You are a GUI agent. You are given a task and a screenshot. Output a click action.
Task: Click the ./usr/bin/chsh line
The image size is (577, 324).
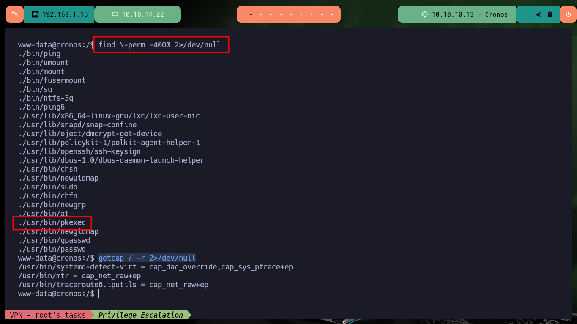48,169
